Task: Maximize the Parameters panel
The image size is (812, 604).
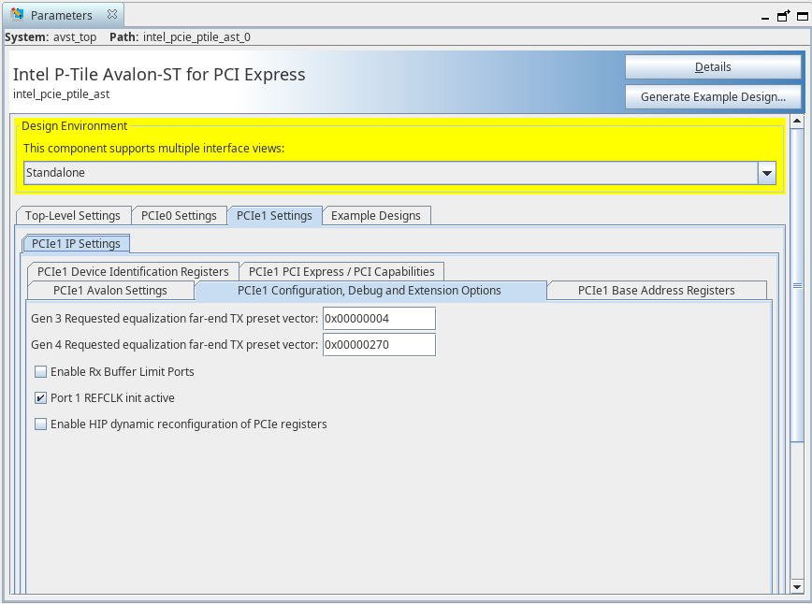Action: point(802,16)
